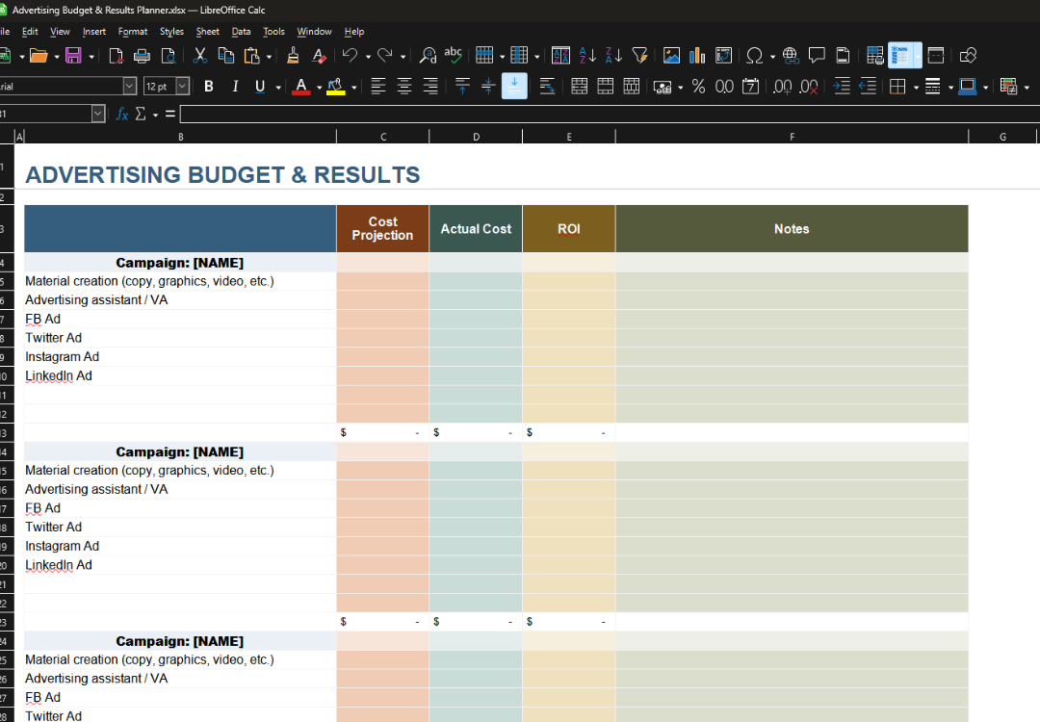
Task: Open the font color dropdown arrow
Action: tap(319, 87)
